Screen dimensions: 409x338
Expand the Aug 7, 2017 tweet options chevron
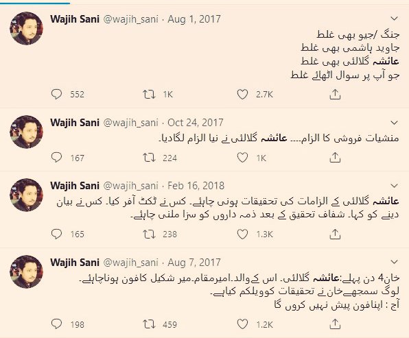coord(394,262)
